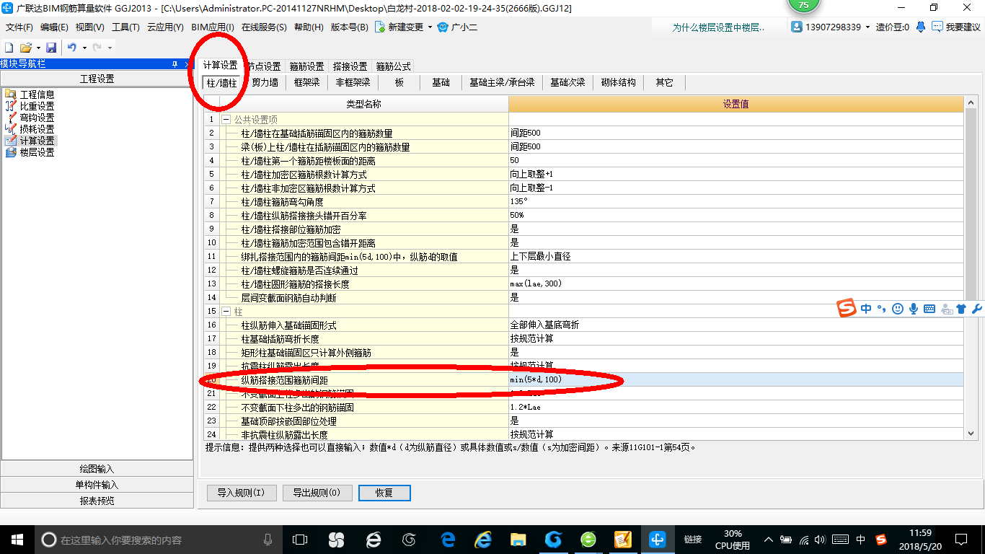This screenshot has width=985, height=554.
Task: Open BIM应用(I) menu
Action: 213,27
